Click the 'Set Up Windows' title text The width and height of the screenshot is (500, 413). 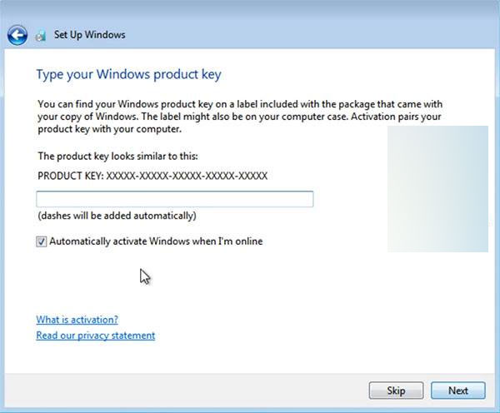tap(89, 35)
